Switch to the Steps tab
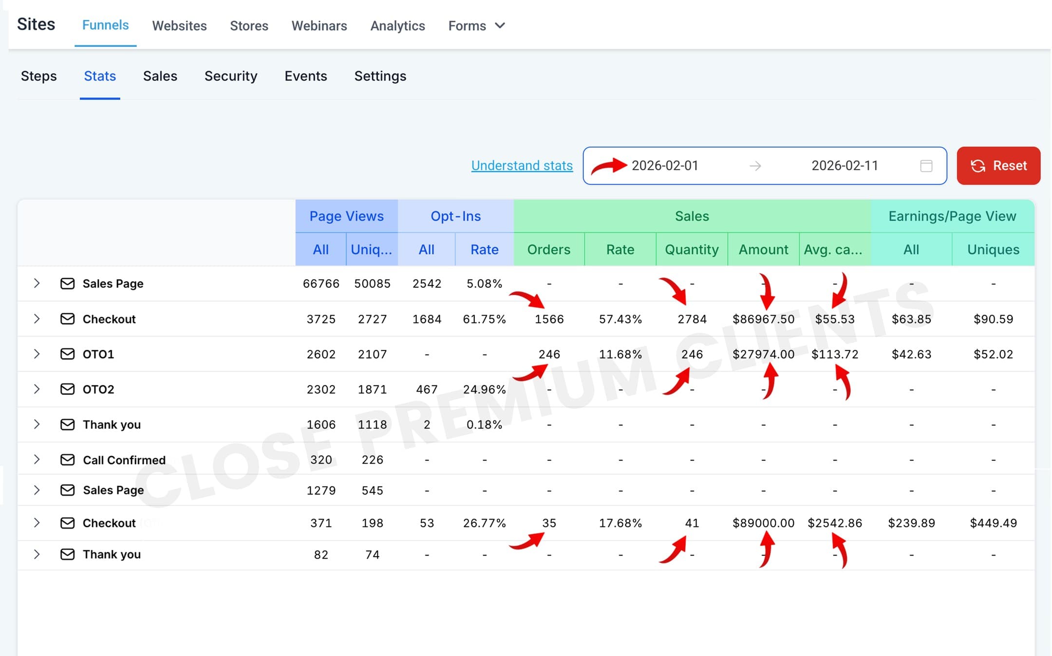Image resolution: width=1052 pixels, height=656 pixels. [38, 76]
